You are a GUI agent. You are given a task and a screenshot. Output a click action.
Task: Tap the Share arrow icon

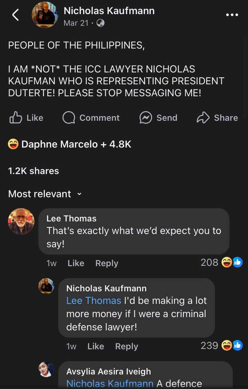click(203, 118)
